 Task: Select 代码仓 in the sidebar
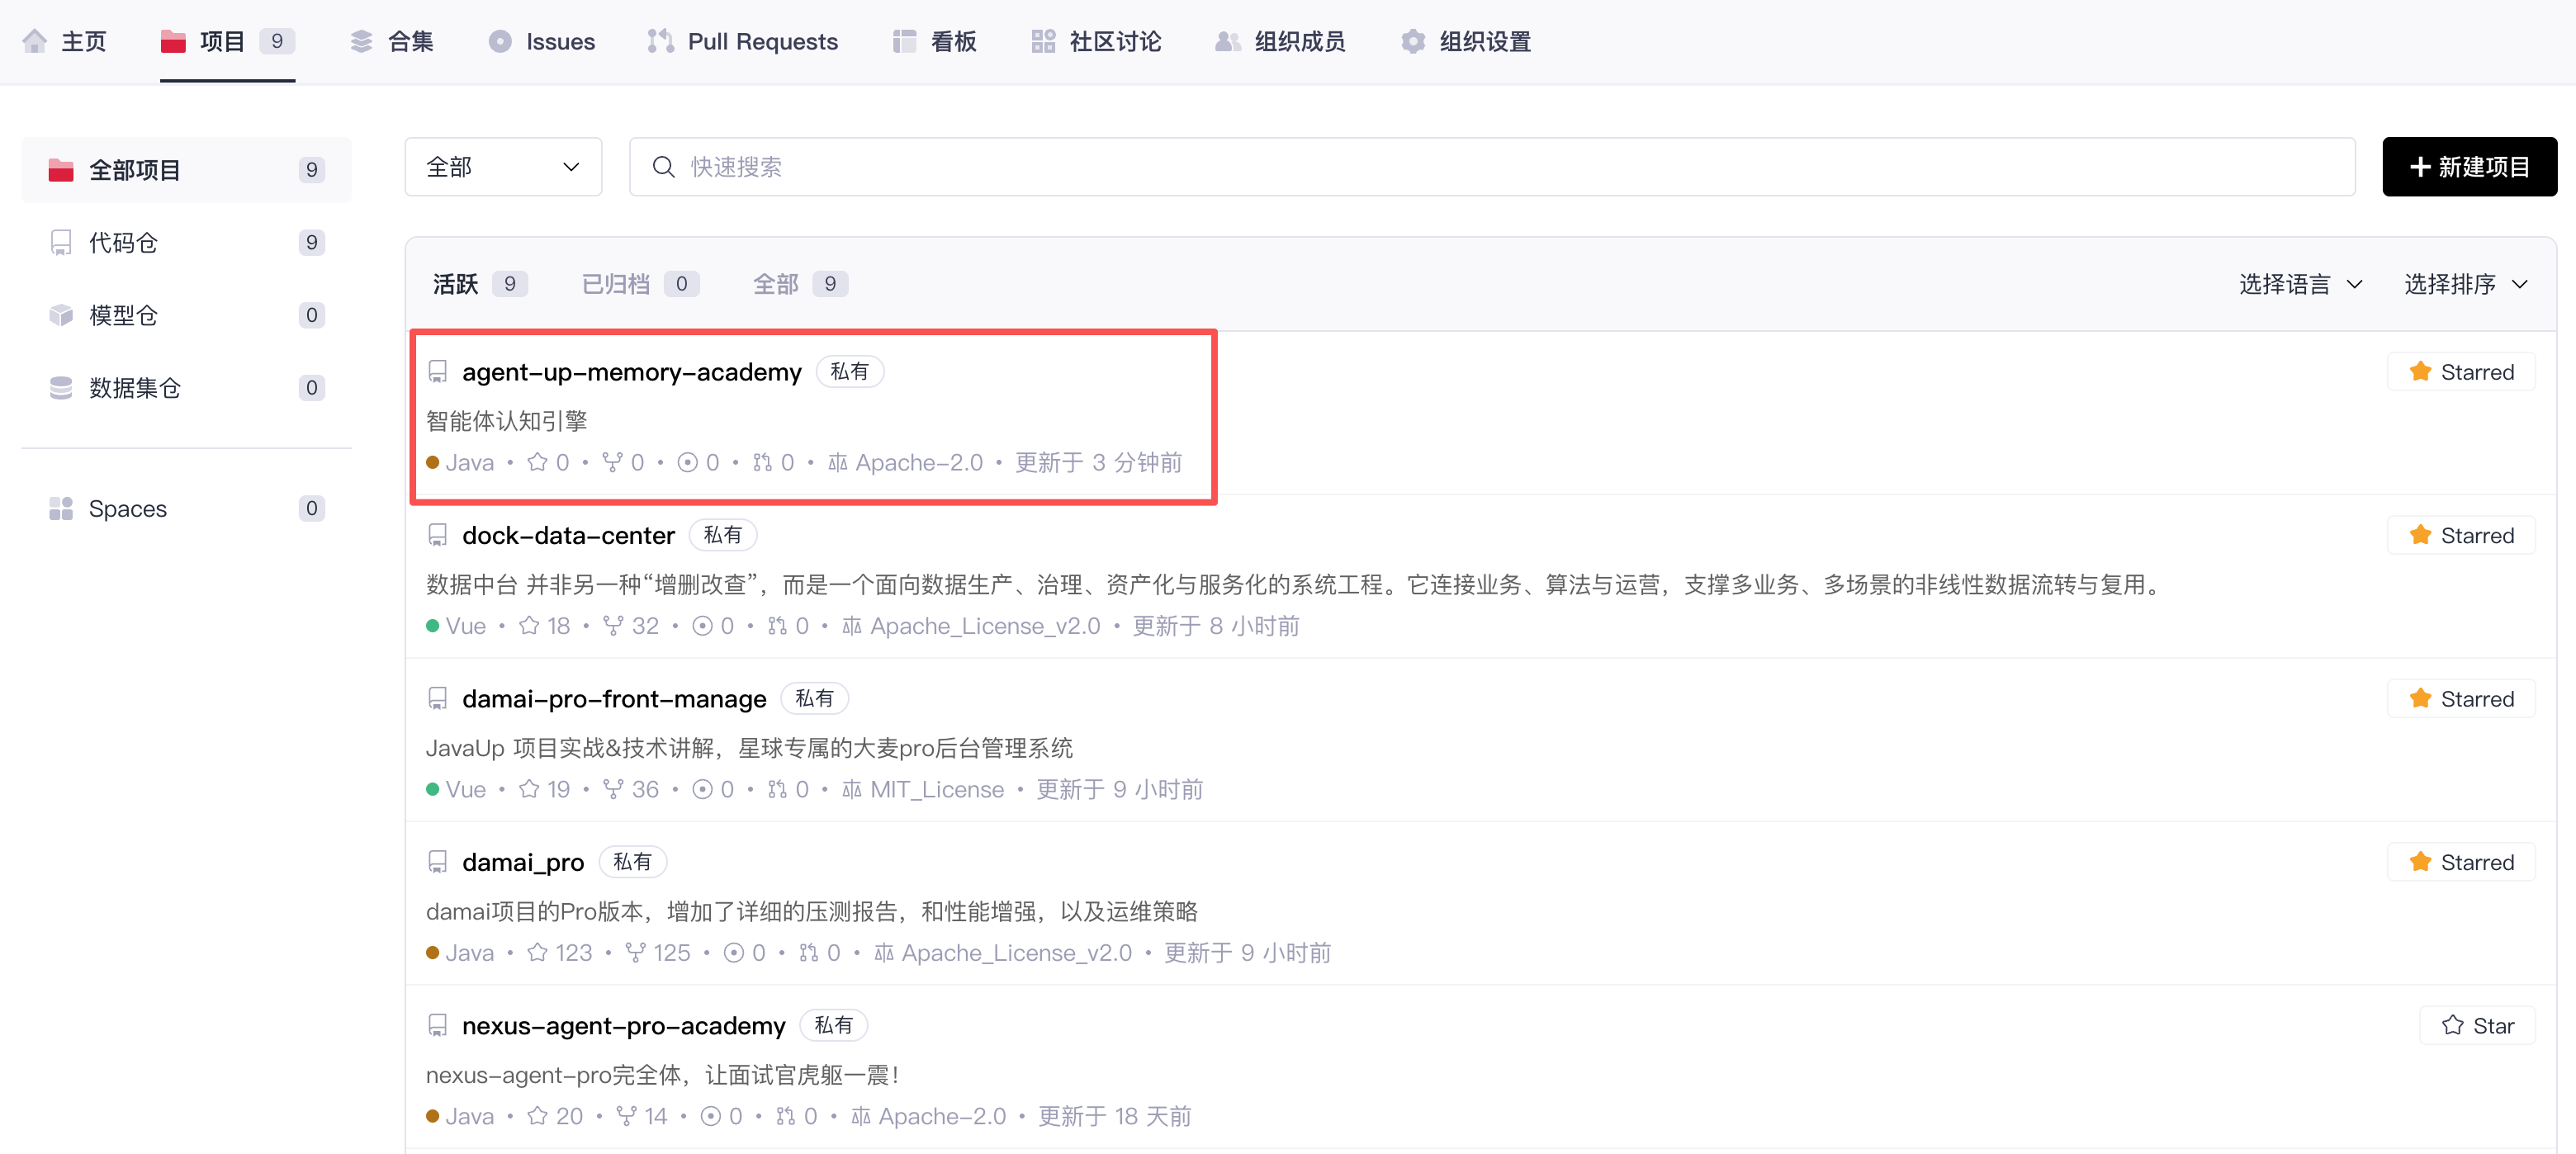(186, 243)
